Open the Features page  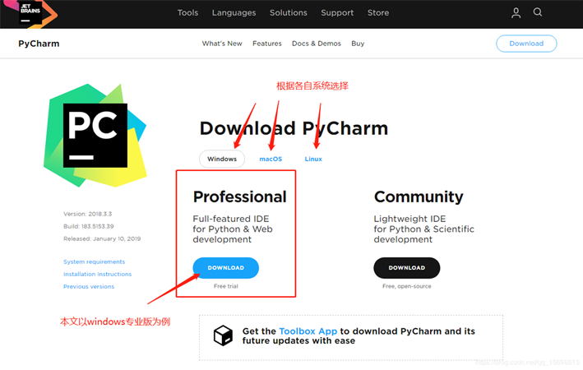click(267, 44)
